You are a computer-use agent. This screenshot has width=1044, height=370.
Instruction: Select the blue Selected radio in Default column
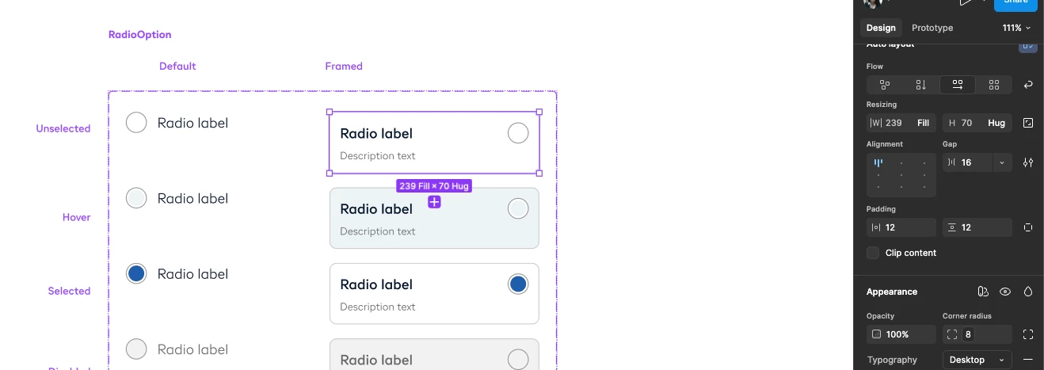(136, 273)
